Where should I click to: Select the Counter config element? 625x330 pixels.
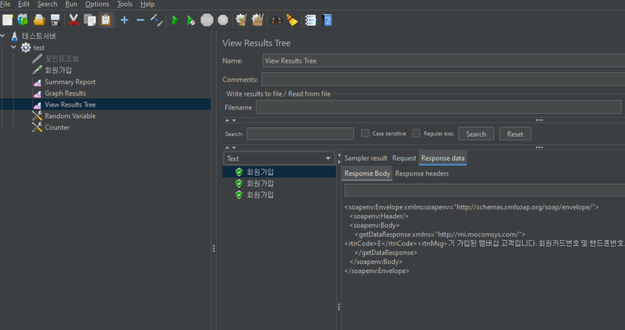[x=57, y=127]
